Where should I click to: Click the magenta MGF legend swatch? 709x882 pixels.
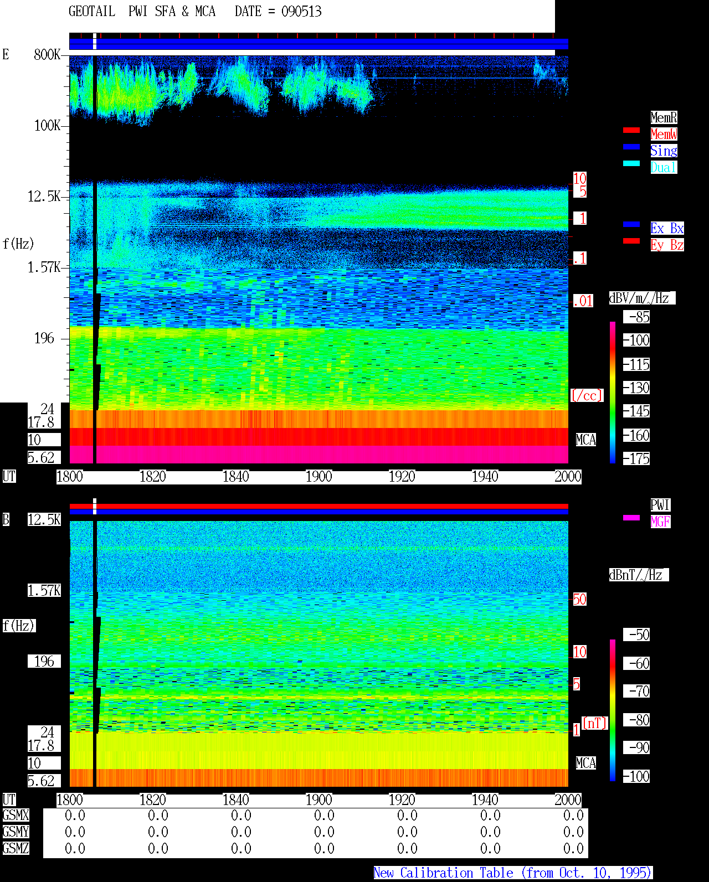pos(631,518)
